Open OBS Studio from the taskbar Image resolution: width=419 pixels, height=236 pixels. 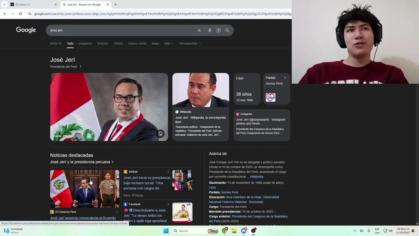(253, 231)
